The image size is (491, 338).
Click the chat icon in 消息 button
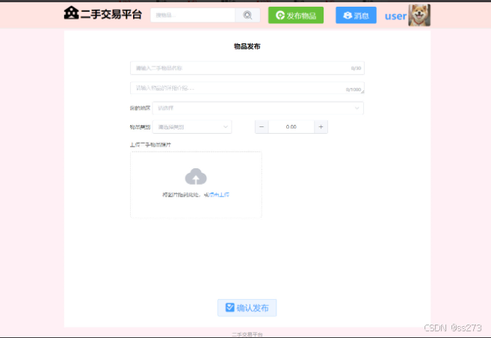348,16
